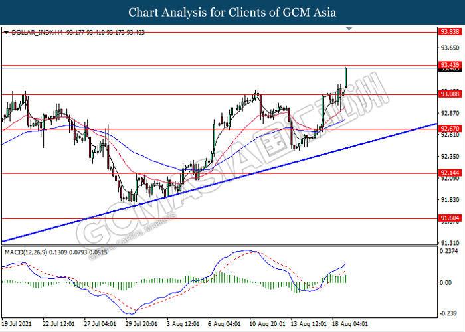
Task: Click the chart title mentioning GCM Asia
Action: [232, 12]
